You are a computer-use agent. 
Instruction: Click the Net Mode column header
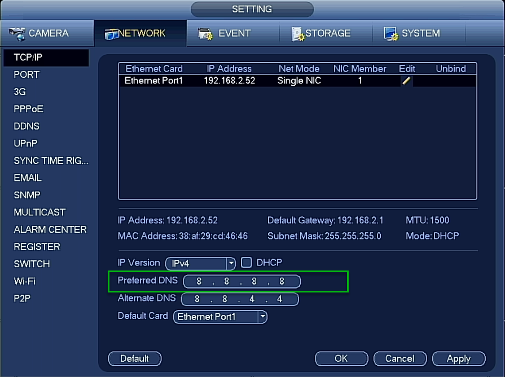point(299,69)
